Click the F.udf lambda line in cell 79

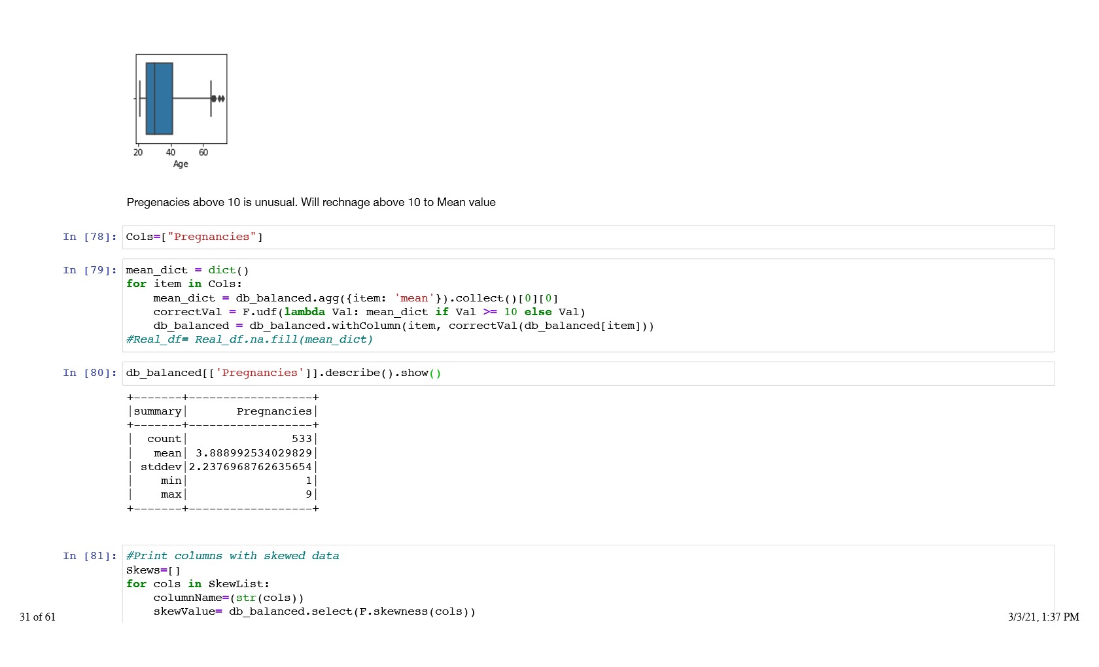tap(369, 312)
